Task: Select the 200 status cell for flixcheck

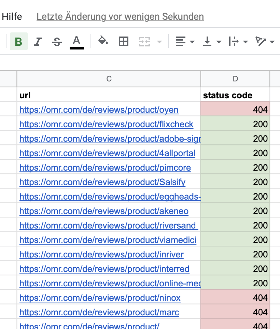Action: pyautogui.click(x=235, y=123)
